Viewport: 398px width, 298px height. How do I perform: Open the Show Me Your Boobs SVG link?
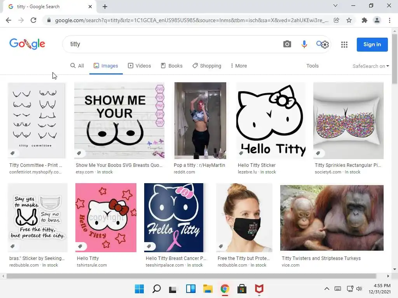pos(119,165)
